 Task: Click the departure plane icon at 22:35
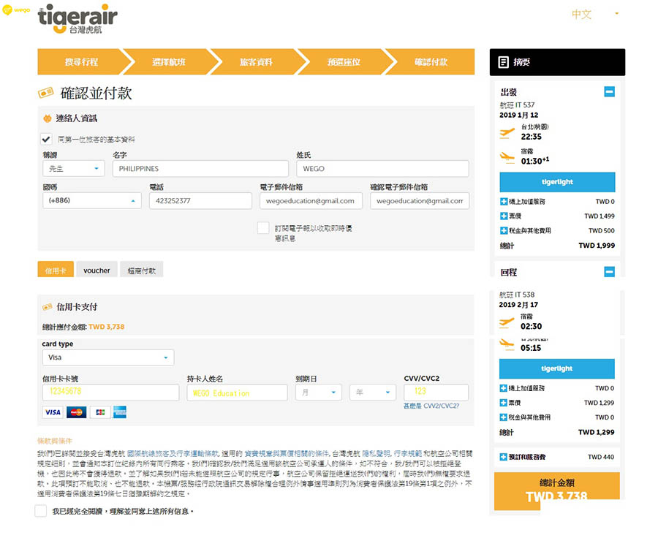pyautogui.click(x=507, y=134)
